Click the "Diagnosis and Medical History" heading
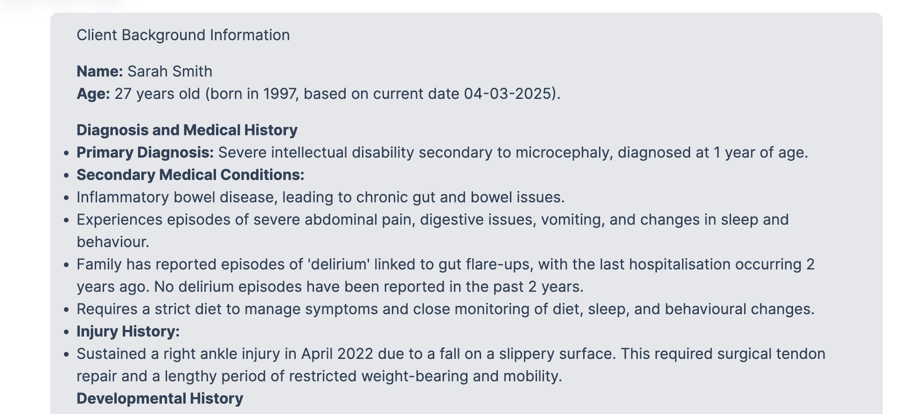The image size is (920, 414). point(187,130)
